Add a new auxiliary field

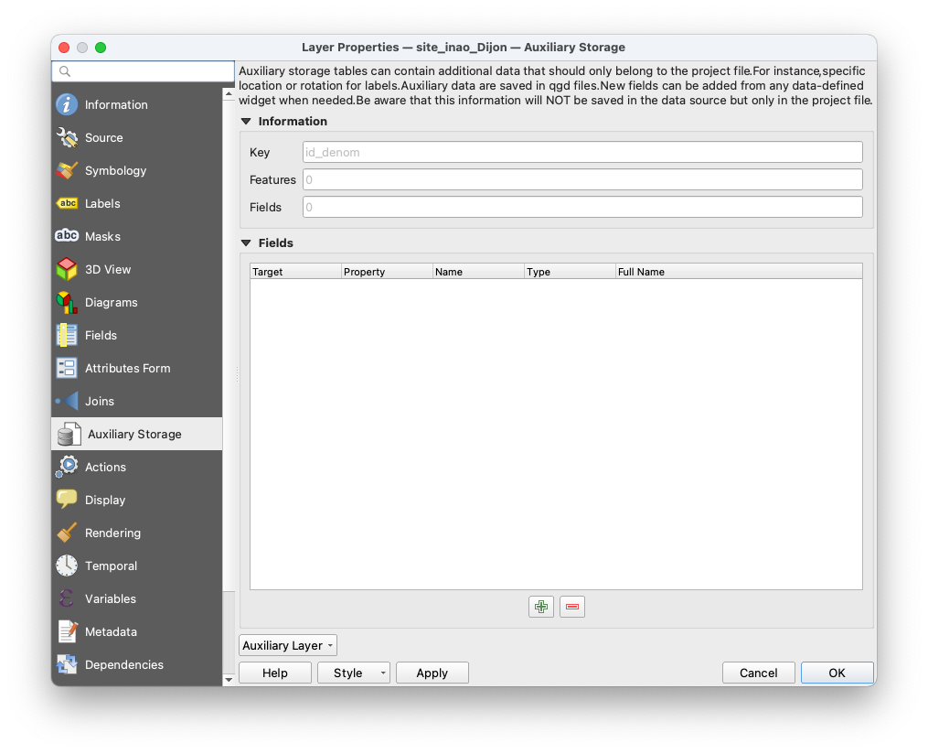click(540, 607)
